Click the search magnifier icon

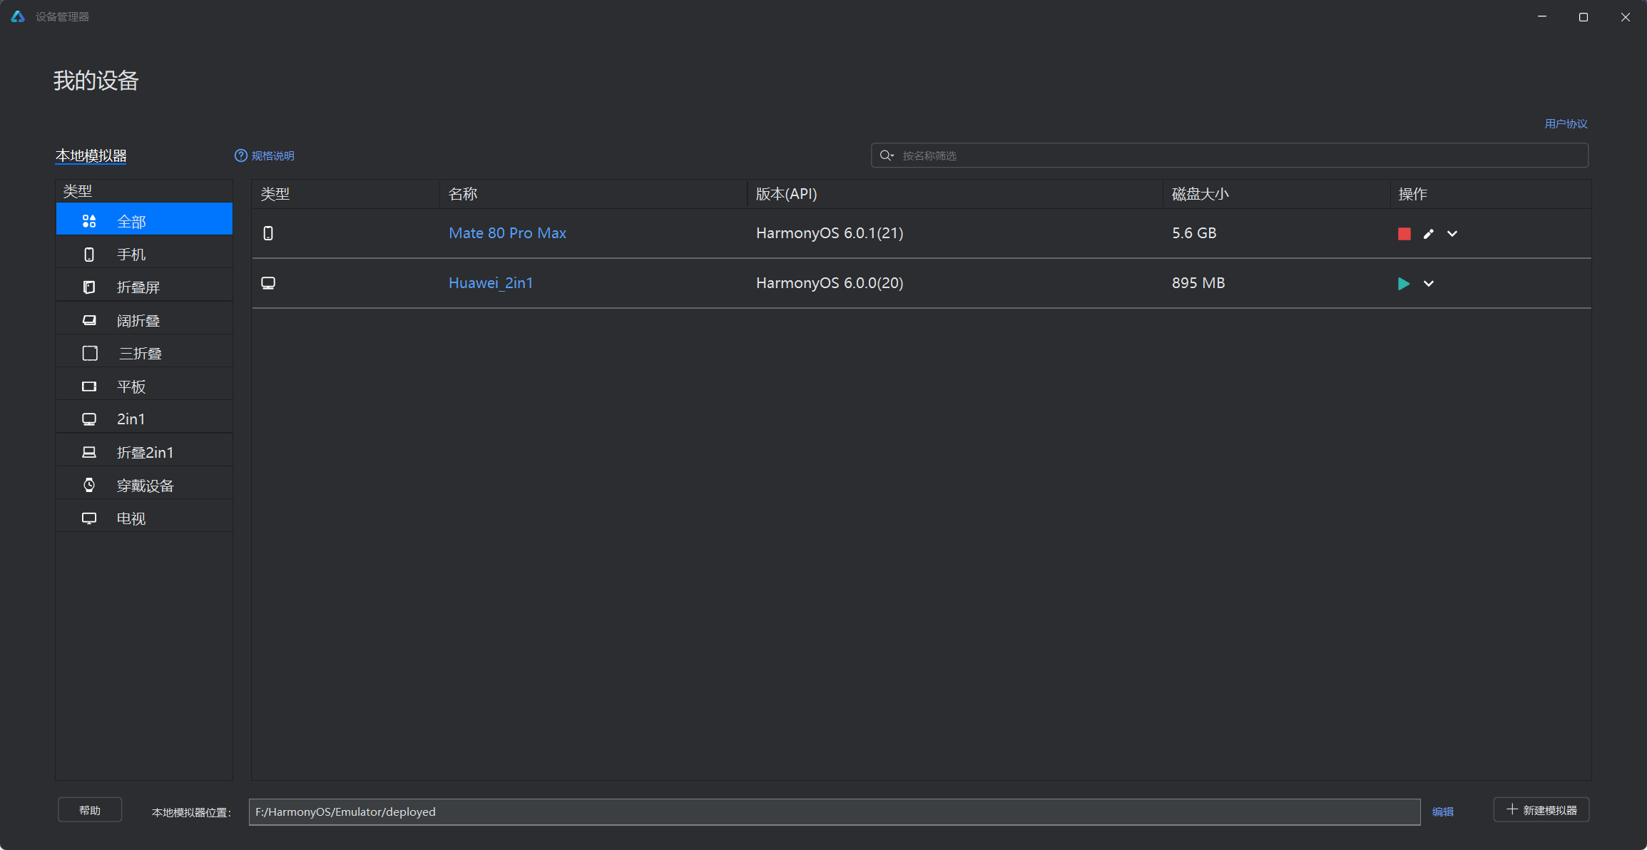(x=887, y=155)
